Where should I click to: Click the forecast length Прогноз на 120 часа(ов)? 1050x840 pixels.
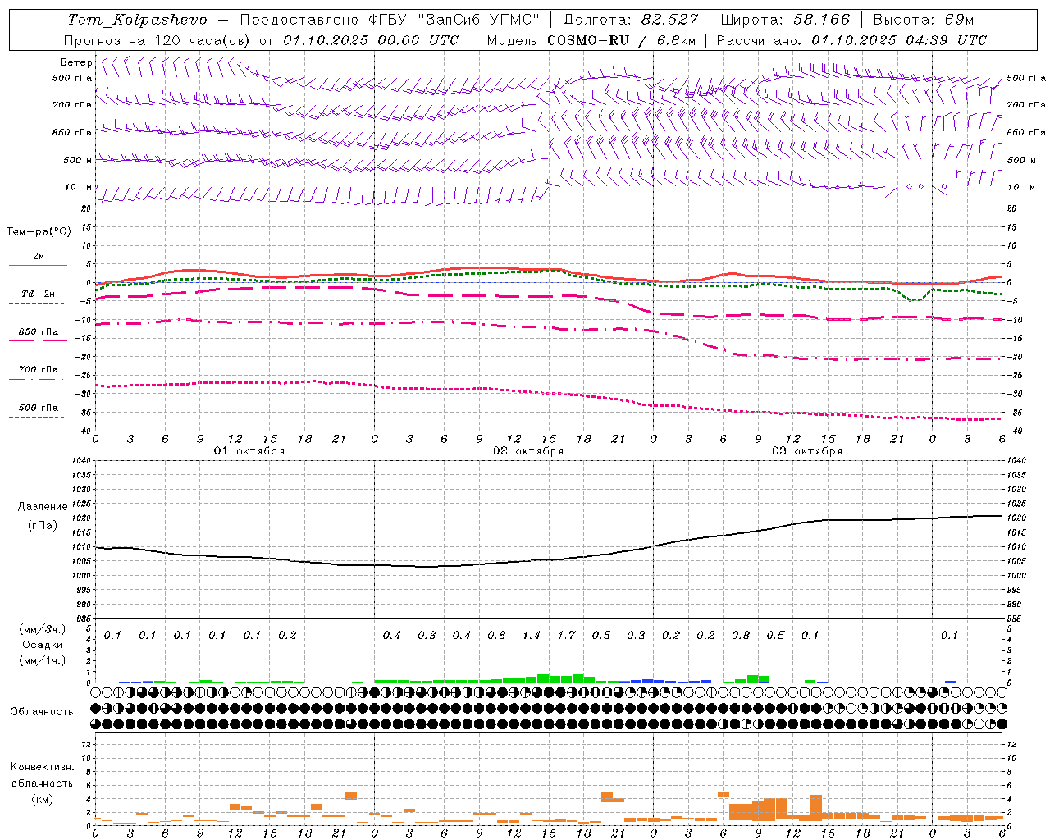157,40
